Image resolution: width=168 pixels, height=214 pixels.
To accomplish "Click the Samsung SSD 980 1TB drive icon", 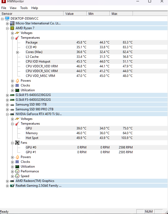I will pos(12,105).
